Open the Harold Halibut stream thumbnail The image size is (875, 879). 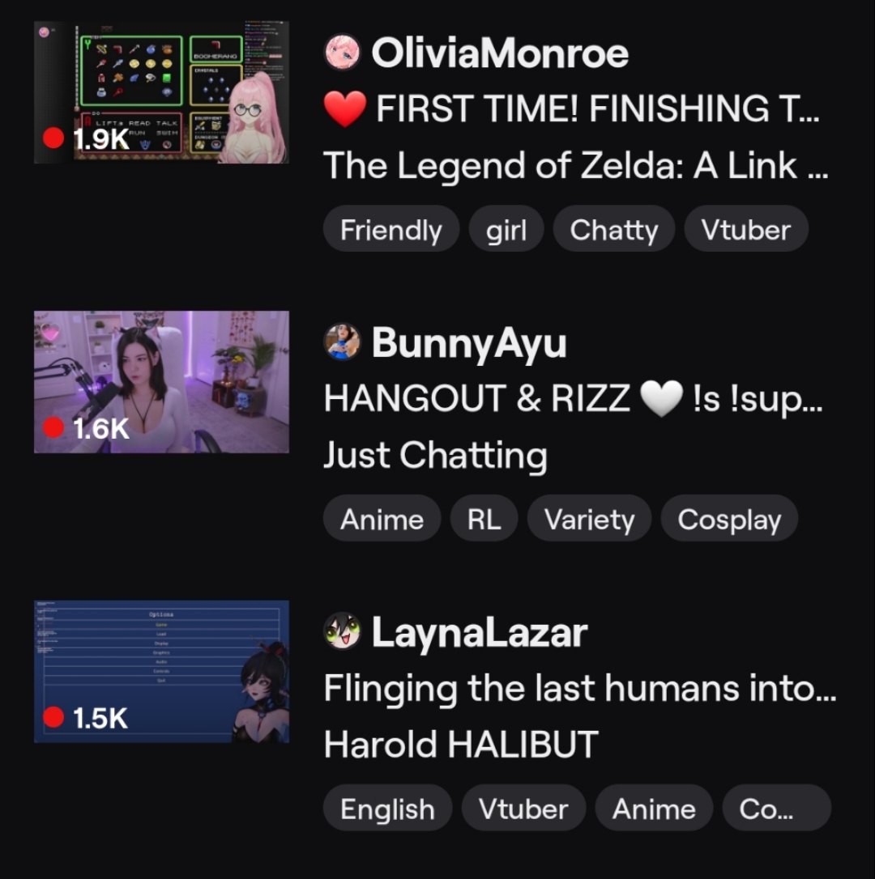pyautogui.click(x=162, y=672)
